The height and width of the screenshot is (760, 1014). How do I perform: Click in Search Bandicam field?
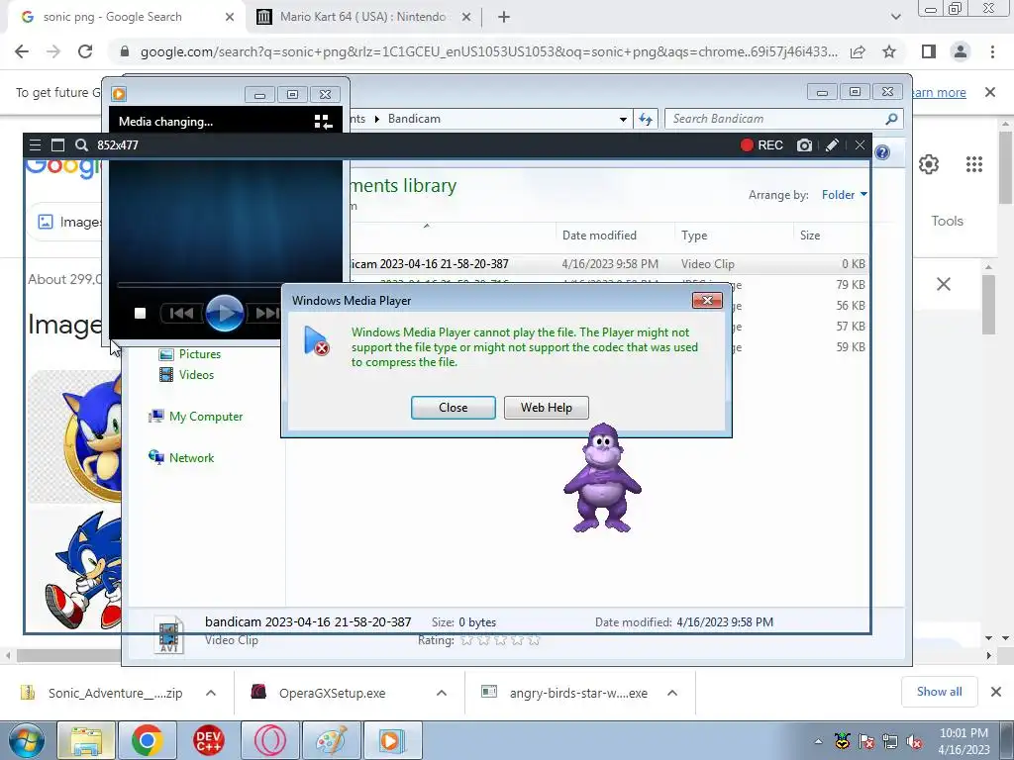pyautogui.click(x=776, y=119)
